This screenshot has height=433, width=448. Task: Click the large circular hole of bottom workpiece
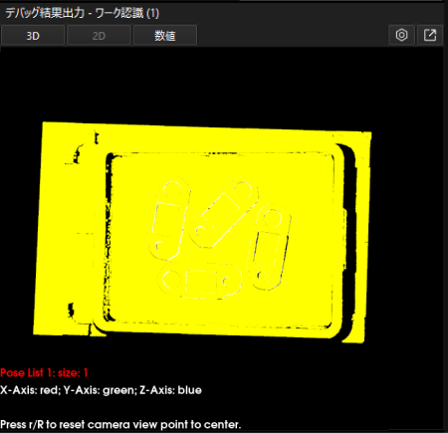(171, 279)
